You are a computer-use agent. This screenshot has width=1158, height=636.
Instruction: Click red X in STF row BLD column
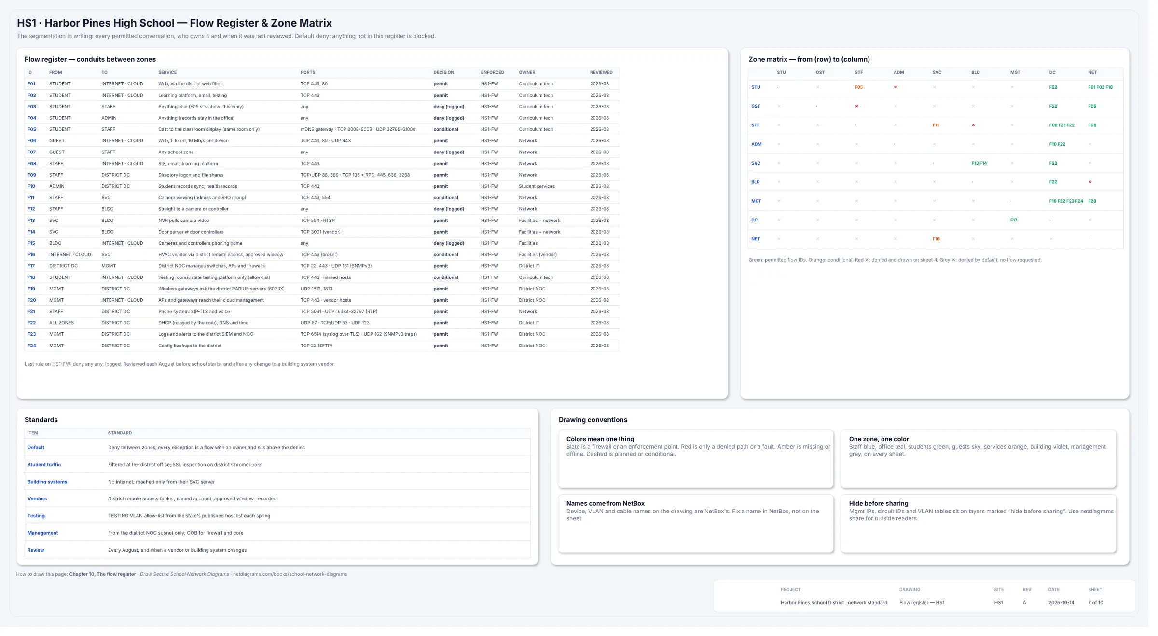pyautogui.click(x=973, y=125)
